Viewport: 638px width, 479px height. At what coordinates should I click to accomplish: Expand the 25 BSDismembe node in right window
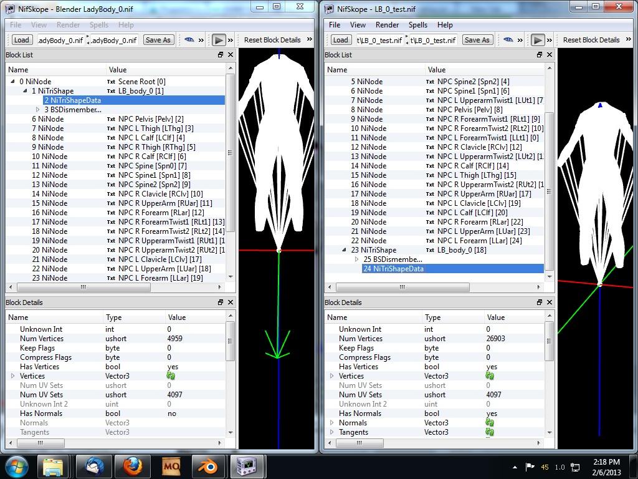pos(357,259)
